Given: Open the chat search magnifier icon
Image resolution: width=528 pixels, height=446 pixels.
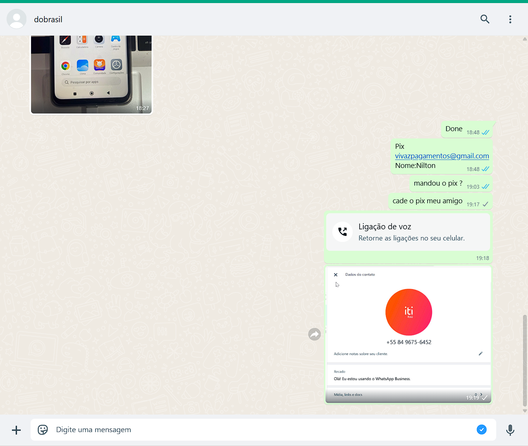Looking at the screenshot, I should click(485, 19).
